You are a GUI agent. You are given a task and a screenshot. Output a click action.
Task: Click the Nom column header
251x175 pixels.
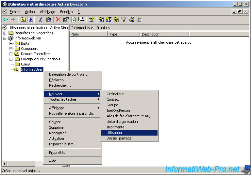89,34
